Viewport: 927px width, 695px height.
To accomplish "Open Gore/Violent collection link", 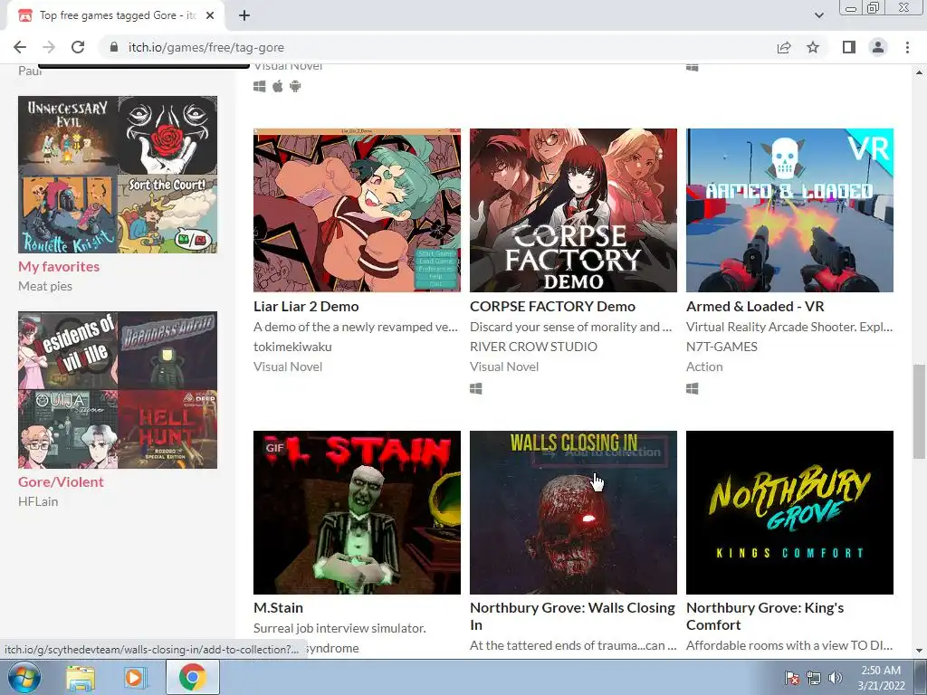I will pos(61,482).
